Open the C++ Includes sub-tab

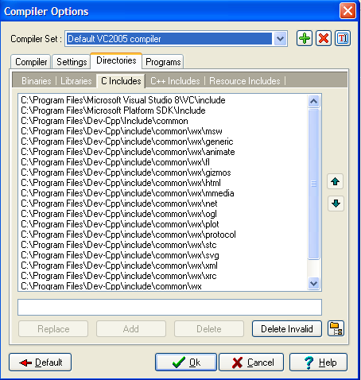click(175, 81)
